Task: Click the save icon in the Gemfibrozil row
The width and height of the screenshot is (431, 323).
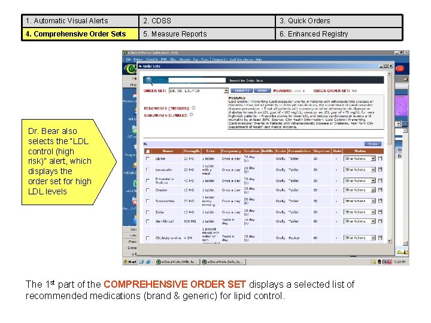Action: coord(380,221)
